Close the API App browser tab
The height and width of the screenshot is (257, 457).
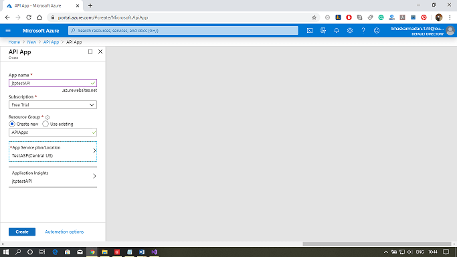point(78,5)
